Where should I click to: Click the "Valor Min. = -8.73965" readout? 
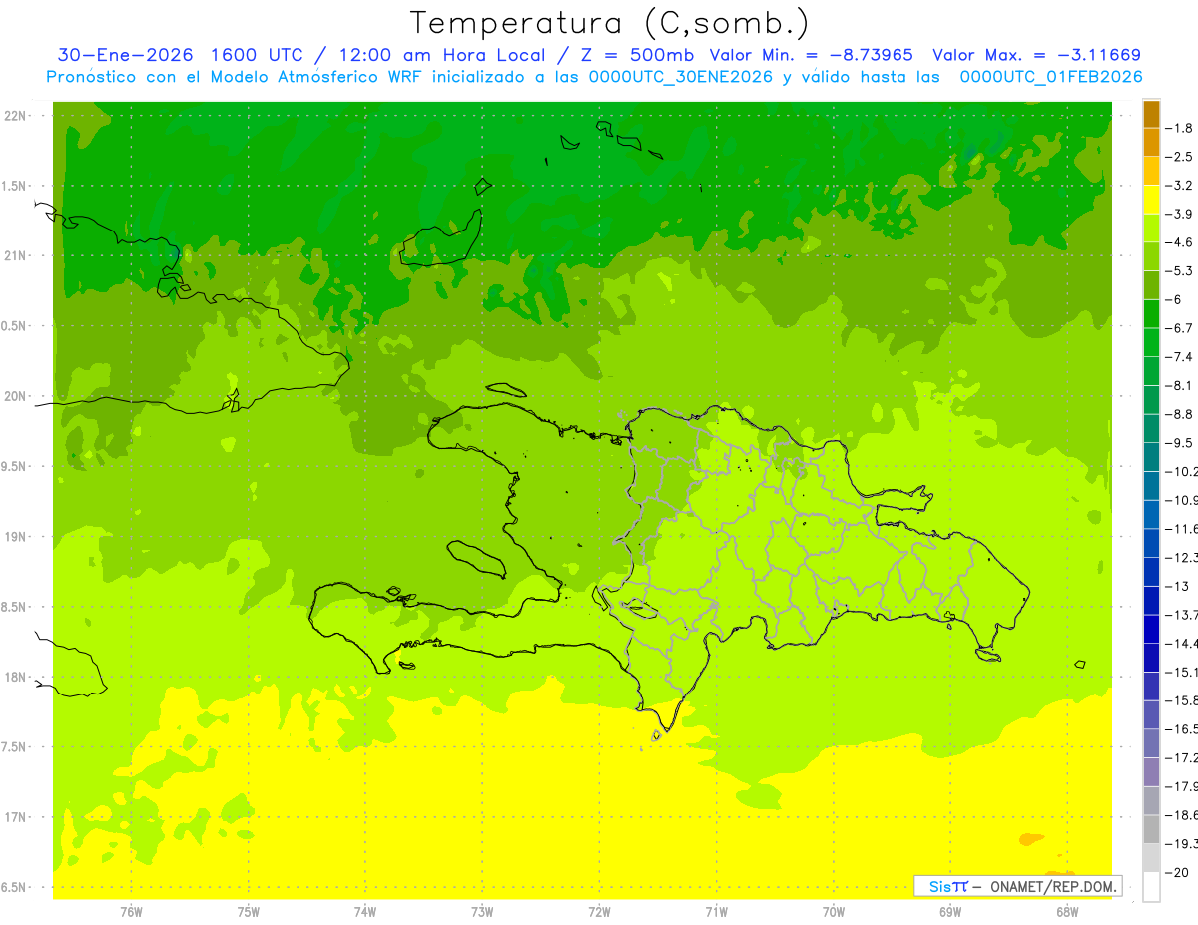coord(811,55)
